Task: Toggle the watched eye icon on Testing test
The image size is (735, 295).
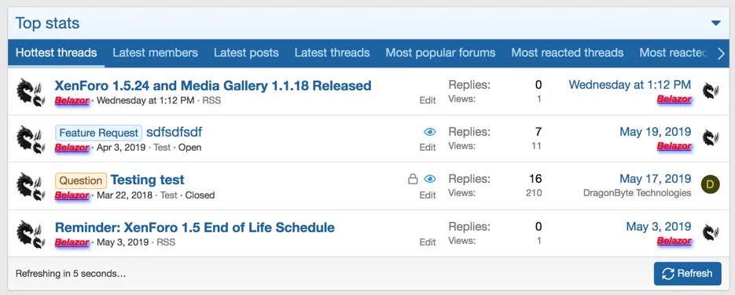Action: point(430,179)
